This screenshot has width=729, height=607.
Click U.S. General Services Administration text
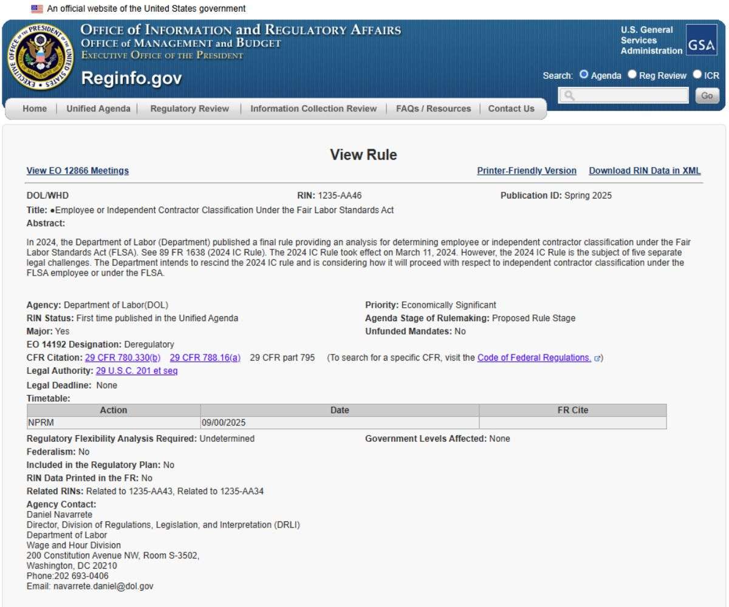pyautogui.click(x=651, y=40)
